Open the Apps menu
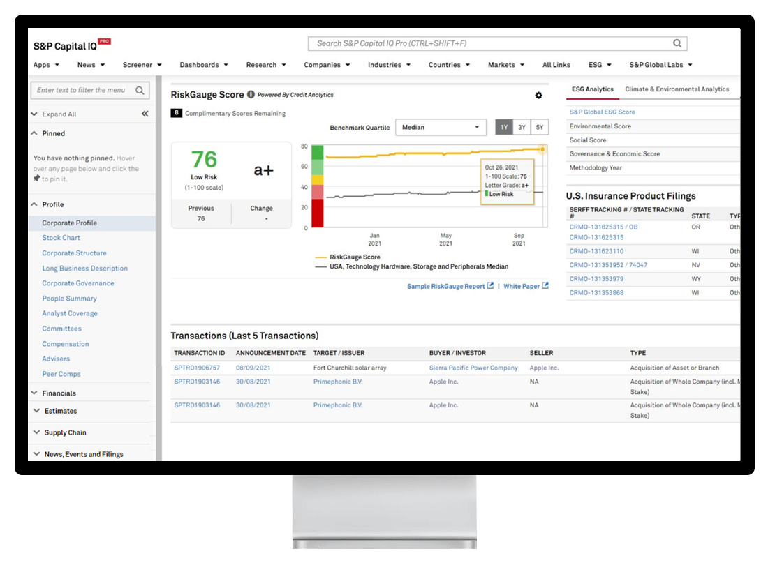This screenshot has width=768, height=572. tap(46, 65)
